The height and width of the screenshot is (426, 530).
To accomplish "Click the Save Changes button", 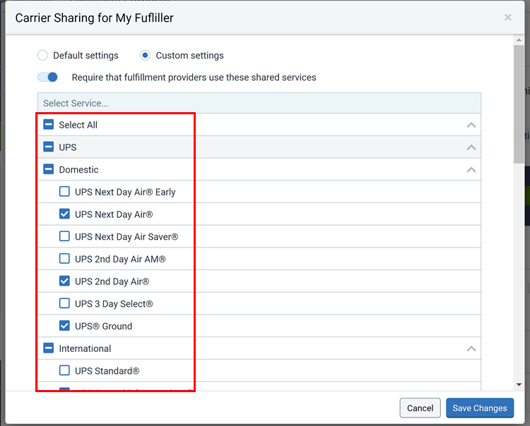I will click(479, 408).
